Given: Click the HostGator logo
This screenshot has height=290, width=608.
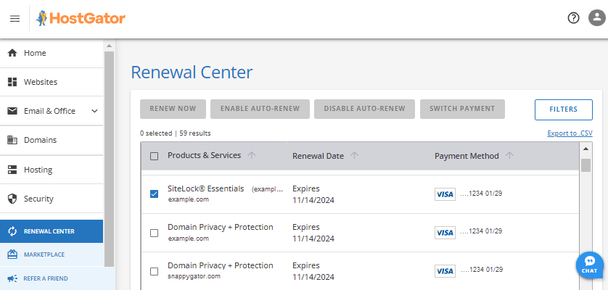Looking at the screenshot, I should click(81, 18).
